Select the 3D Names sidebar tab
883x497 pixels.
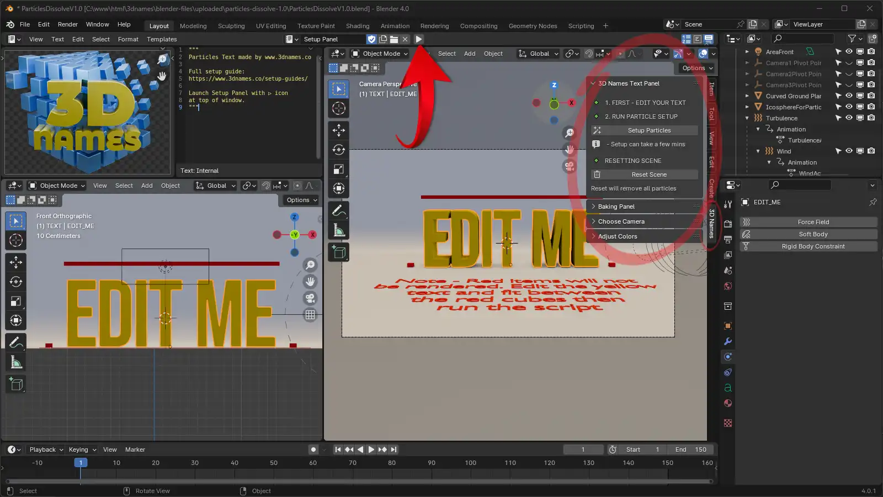(711, 224)
